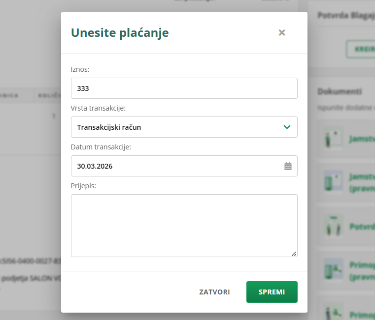This screenshot has width=375, height=320.
Task: Click the Primopredaja (pravna) document icon
Action: [333, 270]
